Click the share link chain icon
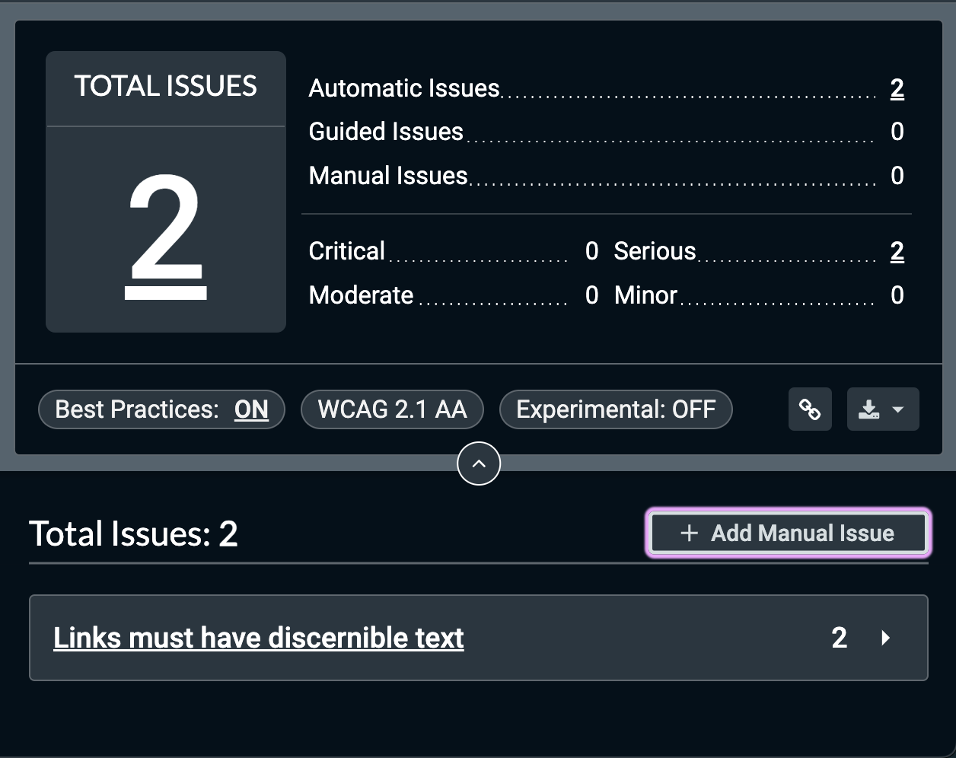 810,409
